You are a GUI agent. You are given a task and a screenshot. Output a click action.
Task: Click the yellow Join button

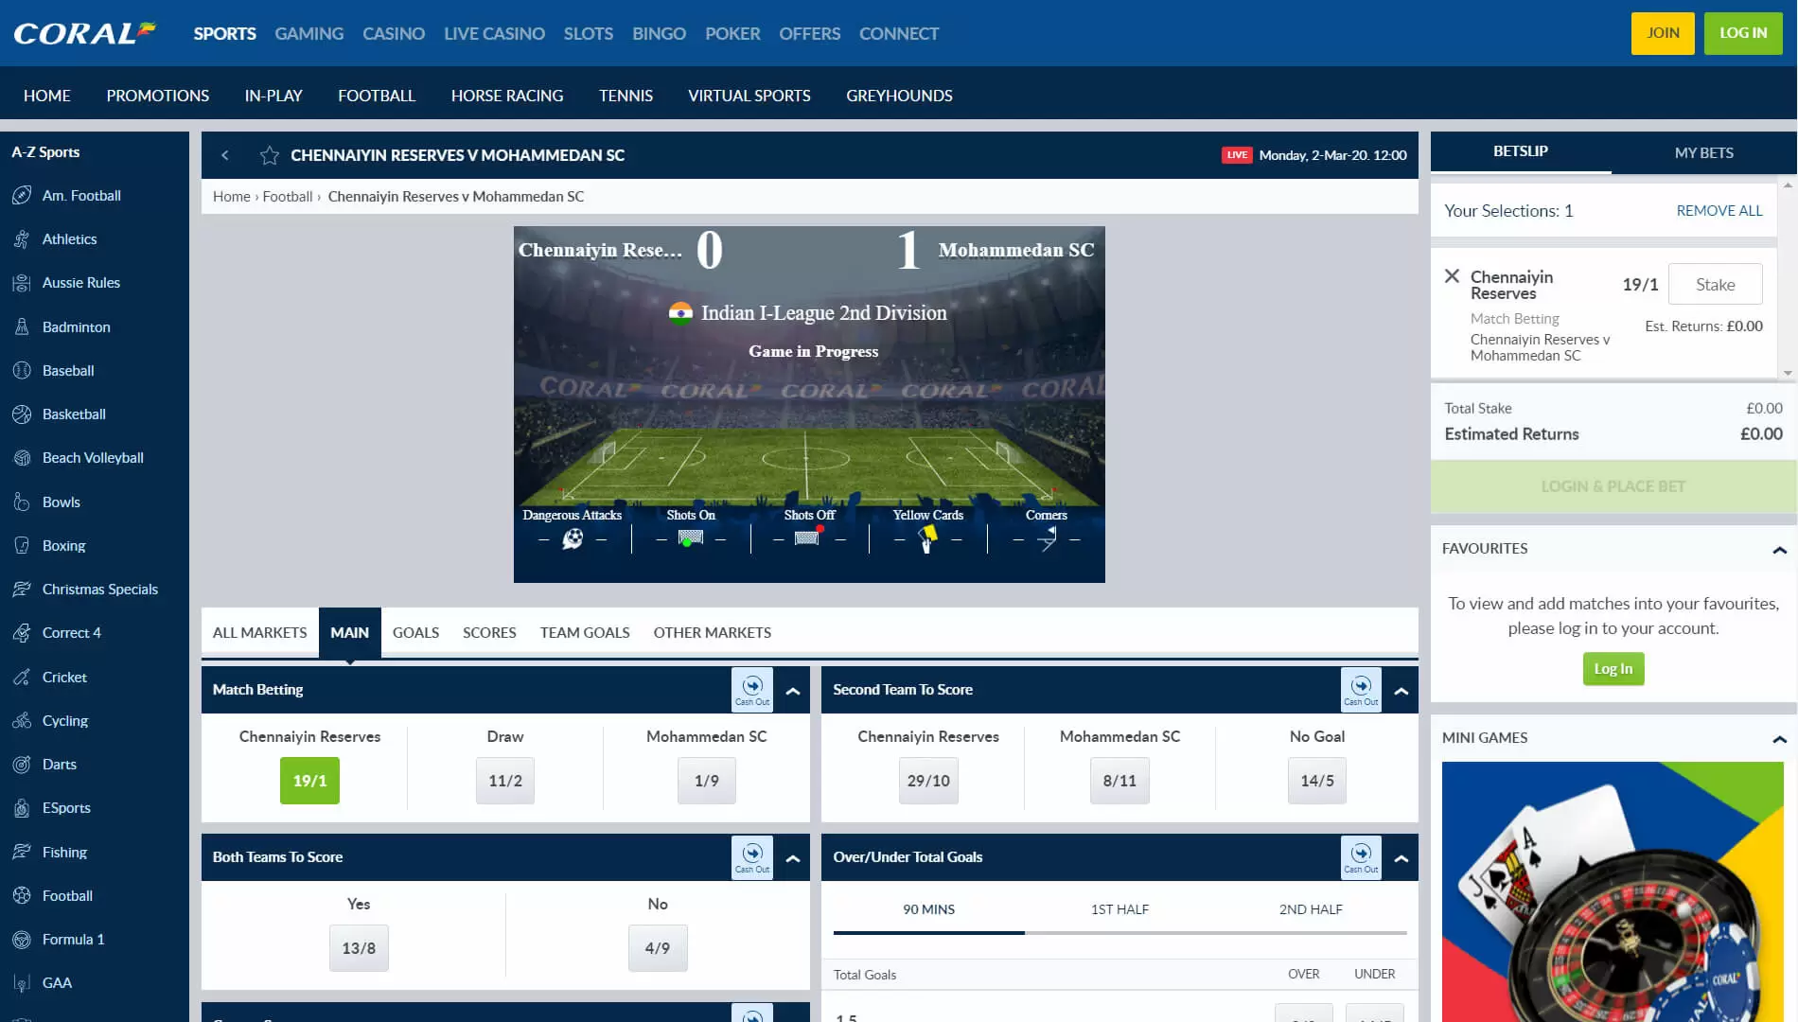1663,33
